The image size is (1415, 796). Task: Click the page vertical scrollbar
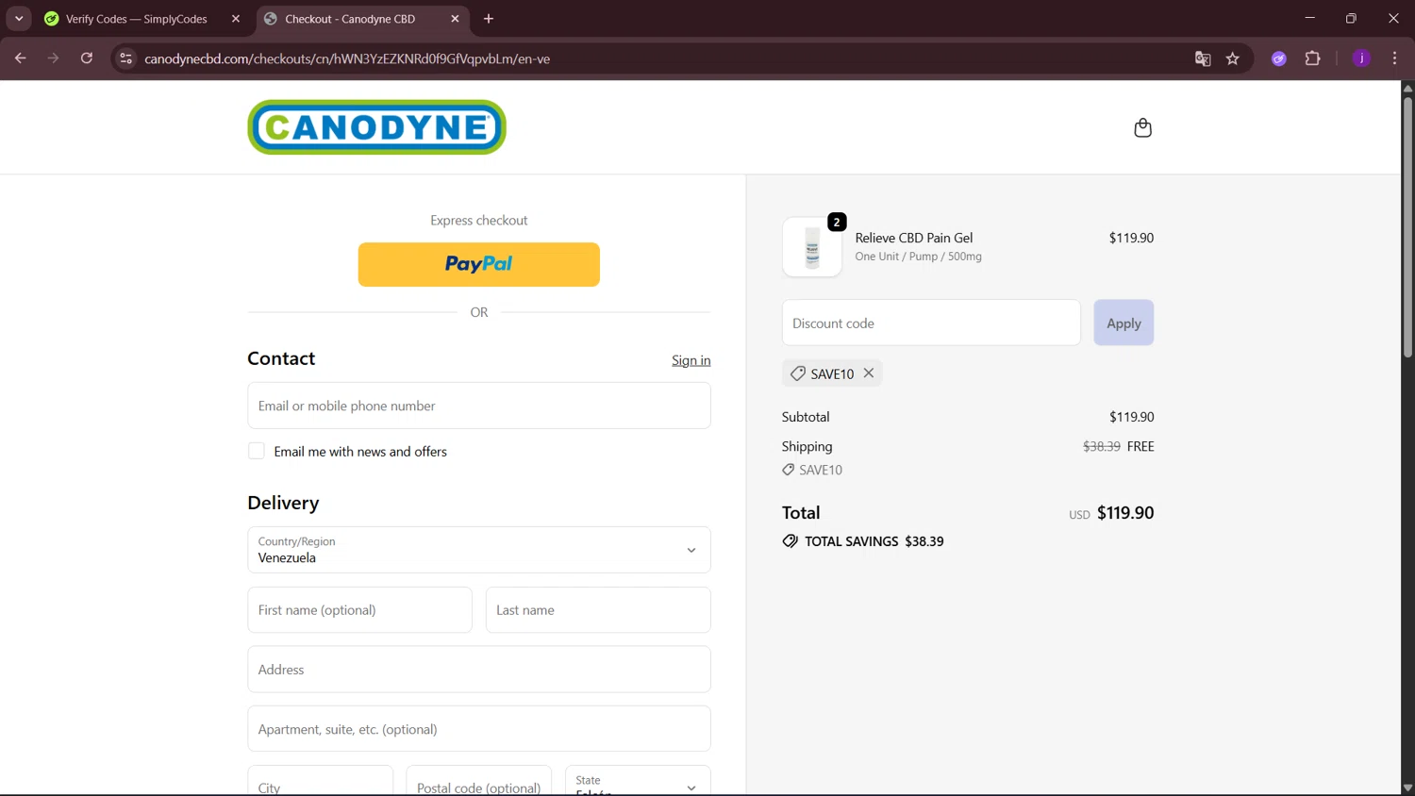(1407, 226)
